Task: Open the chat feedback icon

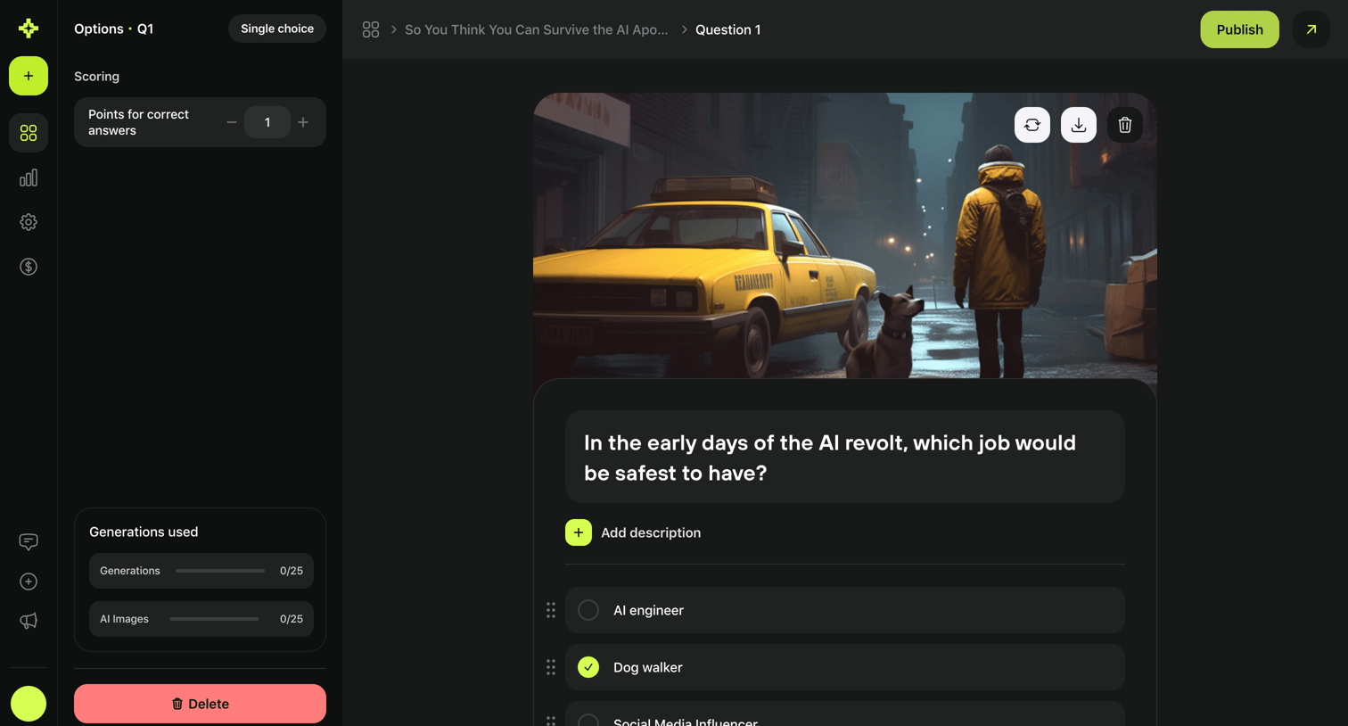Action: click(29, 541)
